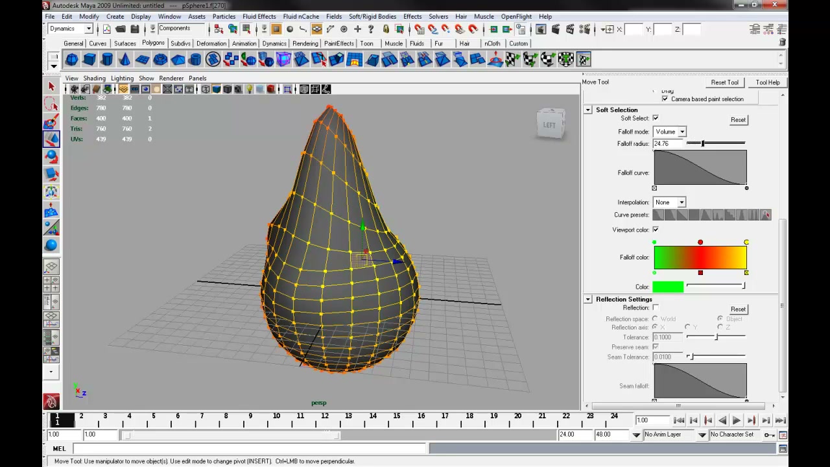Image resolution: width=830 pixels, height=467 pixels.
Task: Collapse the Soft Selection section
Action: pyautogui.click(x=588, y=110)
